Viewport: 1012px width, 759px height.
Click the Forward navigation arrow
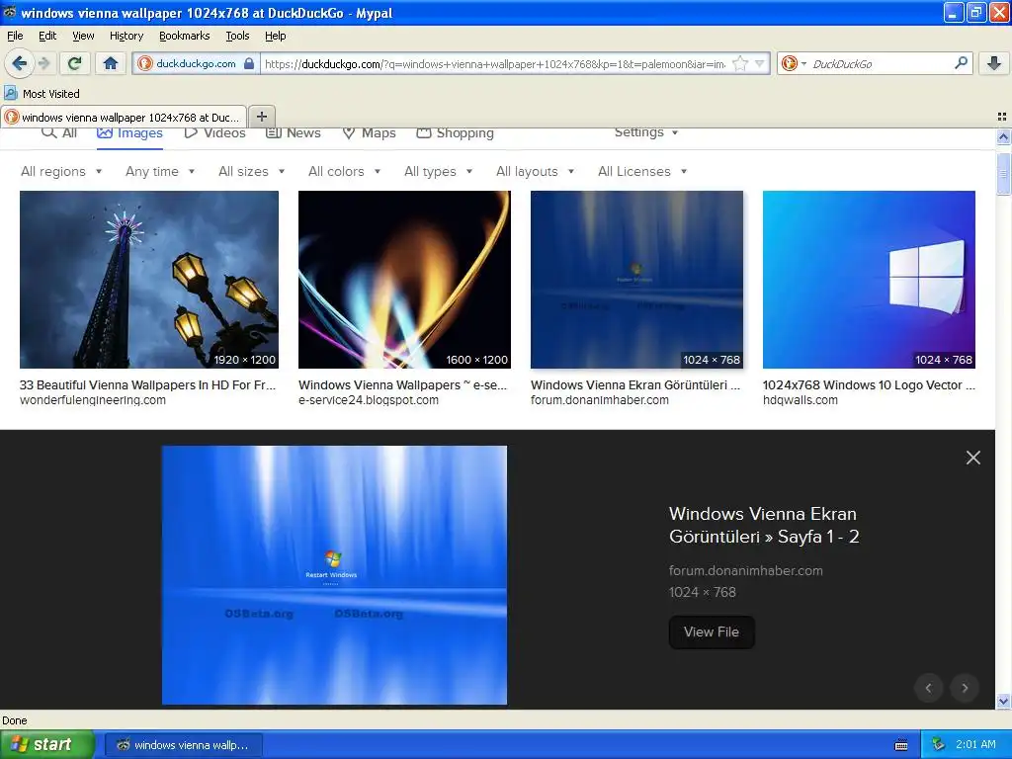(43, 63)
